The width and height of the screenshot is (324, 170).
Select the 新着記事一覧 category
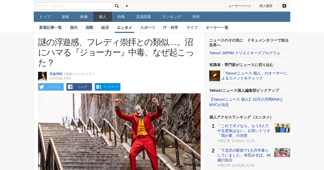(50, 28)
